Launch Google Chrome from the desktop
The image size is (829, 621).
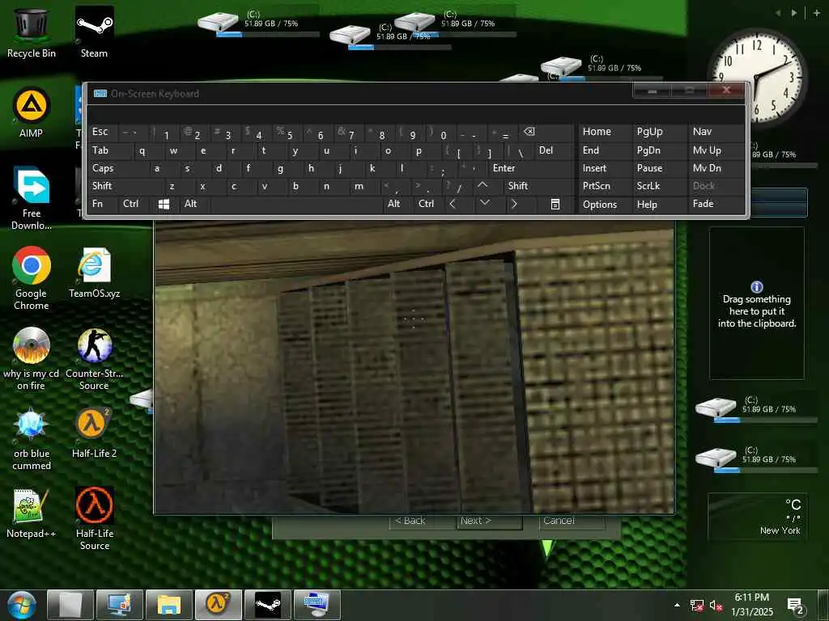click(x=32, y=278)
